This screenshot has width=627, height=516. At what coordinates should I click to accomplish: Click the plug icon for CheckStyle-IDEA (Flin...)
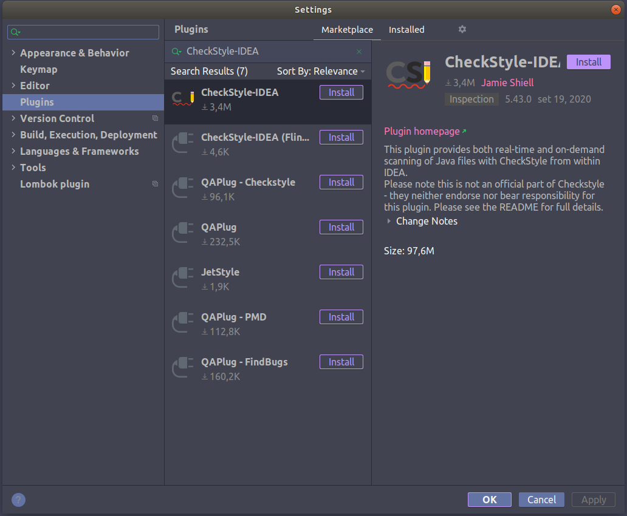point(183,143)
